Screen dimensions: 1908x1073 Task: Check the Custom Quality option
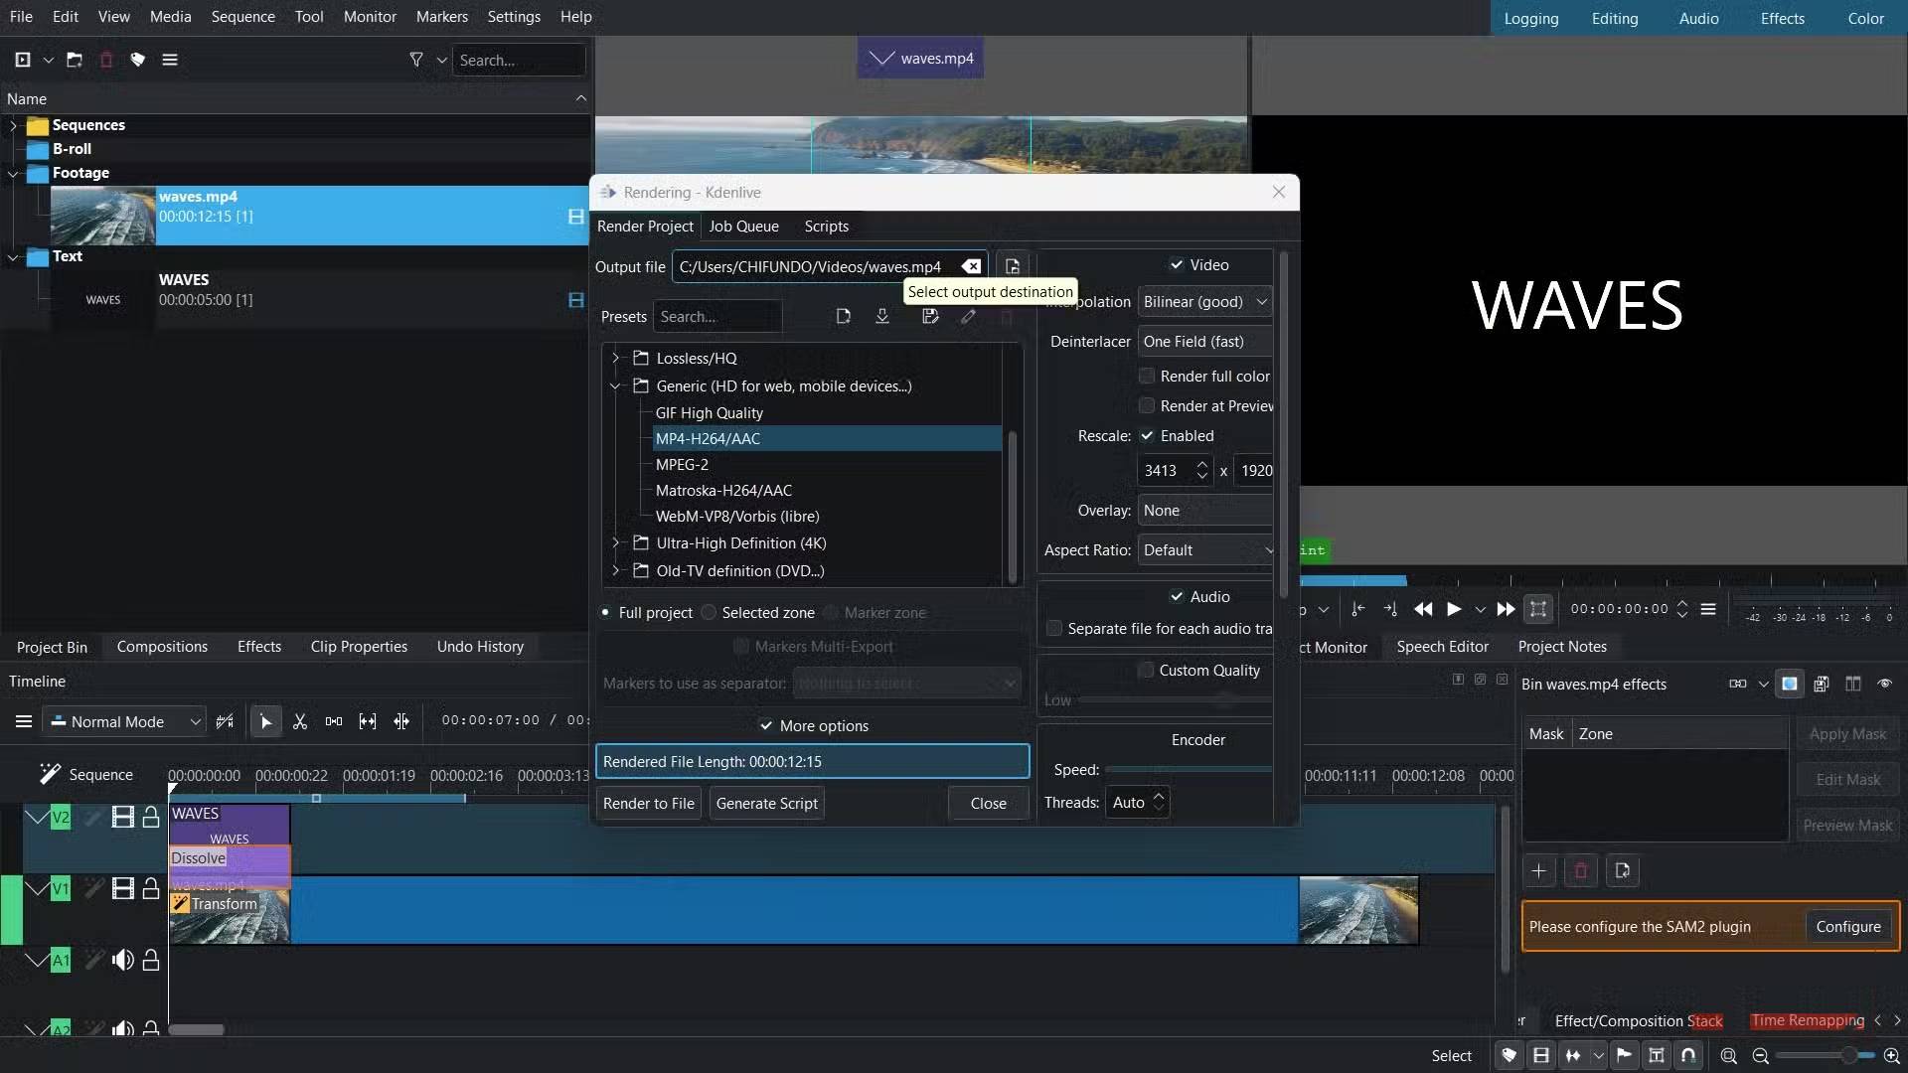point(1147,671)
